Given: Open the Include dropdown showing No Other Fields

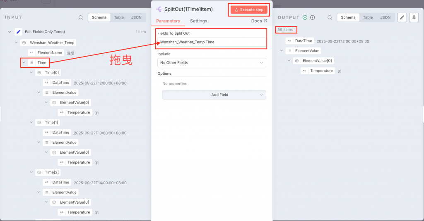Looking at the screenshot, I should pyautogui.click(x=212, y=63).
